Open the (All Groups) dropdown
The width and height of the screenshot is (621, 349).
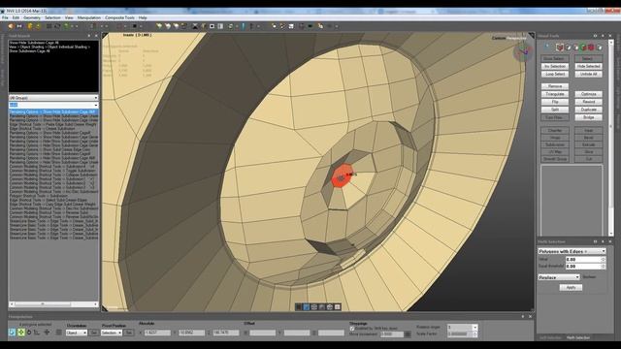(x=53, y=98)
